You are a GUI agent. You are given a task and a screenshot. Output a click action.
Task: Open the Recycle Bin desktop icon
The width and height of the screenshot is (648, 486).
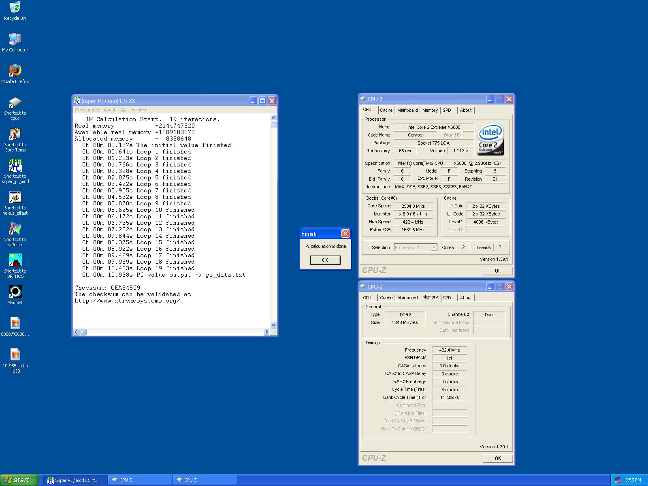click(15, 11)
